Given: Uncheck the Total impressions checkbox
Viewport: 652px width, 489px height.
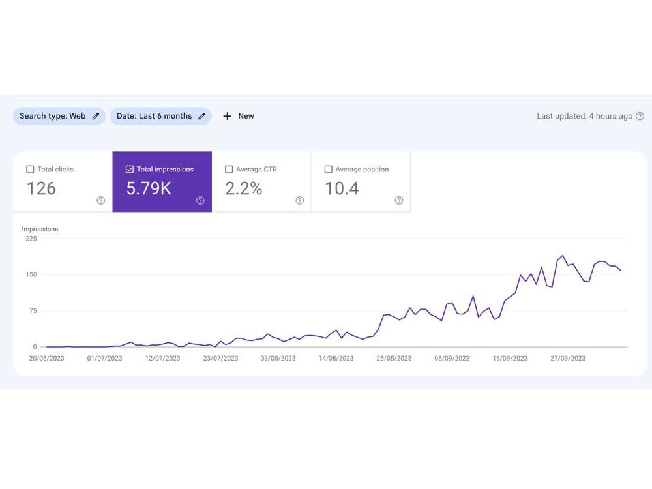Looking at the screenshot, I should [129, 170].
